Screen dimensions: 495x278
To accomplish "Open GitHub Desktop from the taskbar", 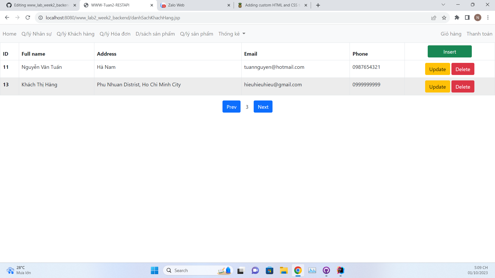I will [x=326, y=271].
